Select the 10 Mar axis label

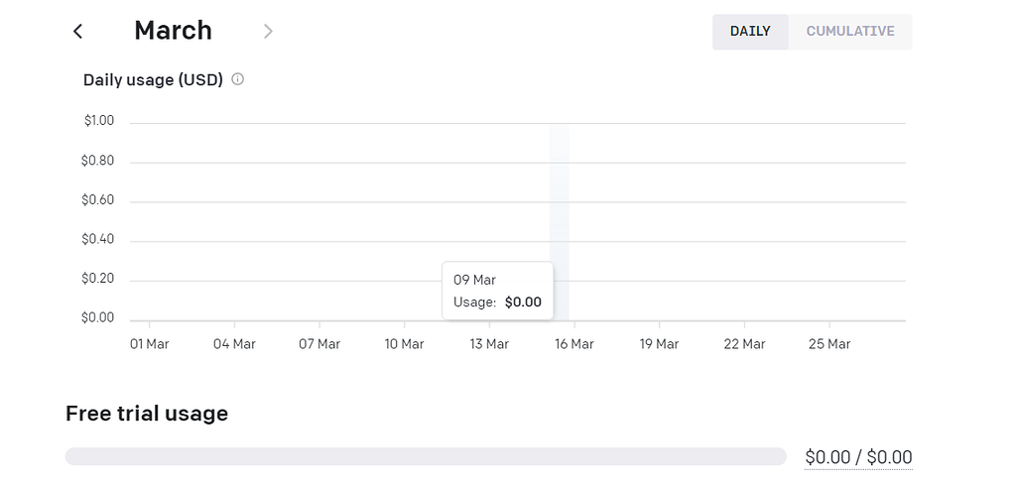coord(404,344)
